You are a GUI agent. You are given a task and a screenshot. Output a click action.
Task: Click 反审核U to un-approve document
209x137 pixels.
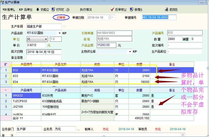point(119,10)
